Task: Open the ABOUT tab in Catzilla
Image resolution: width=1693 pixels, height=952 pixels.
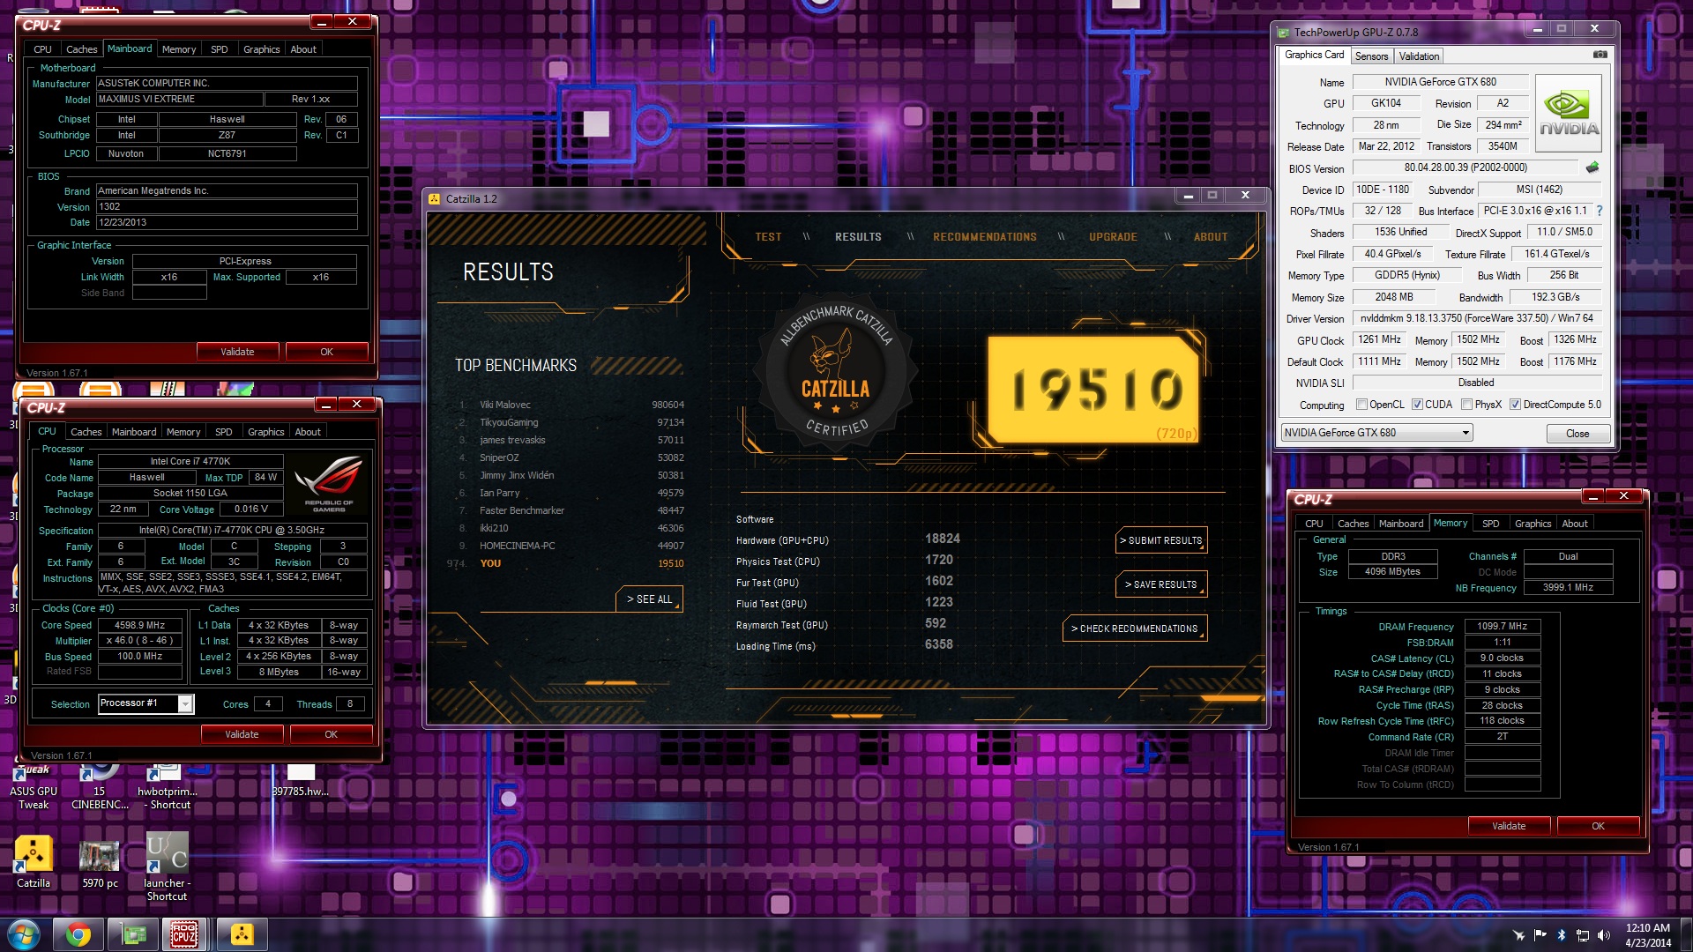Action: 1211,237
